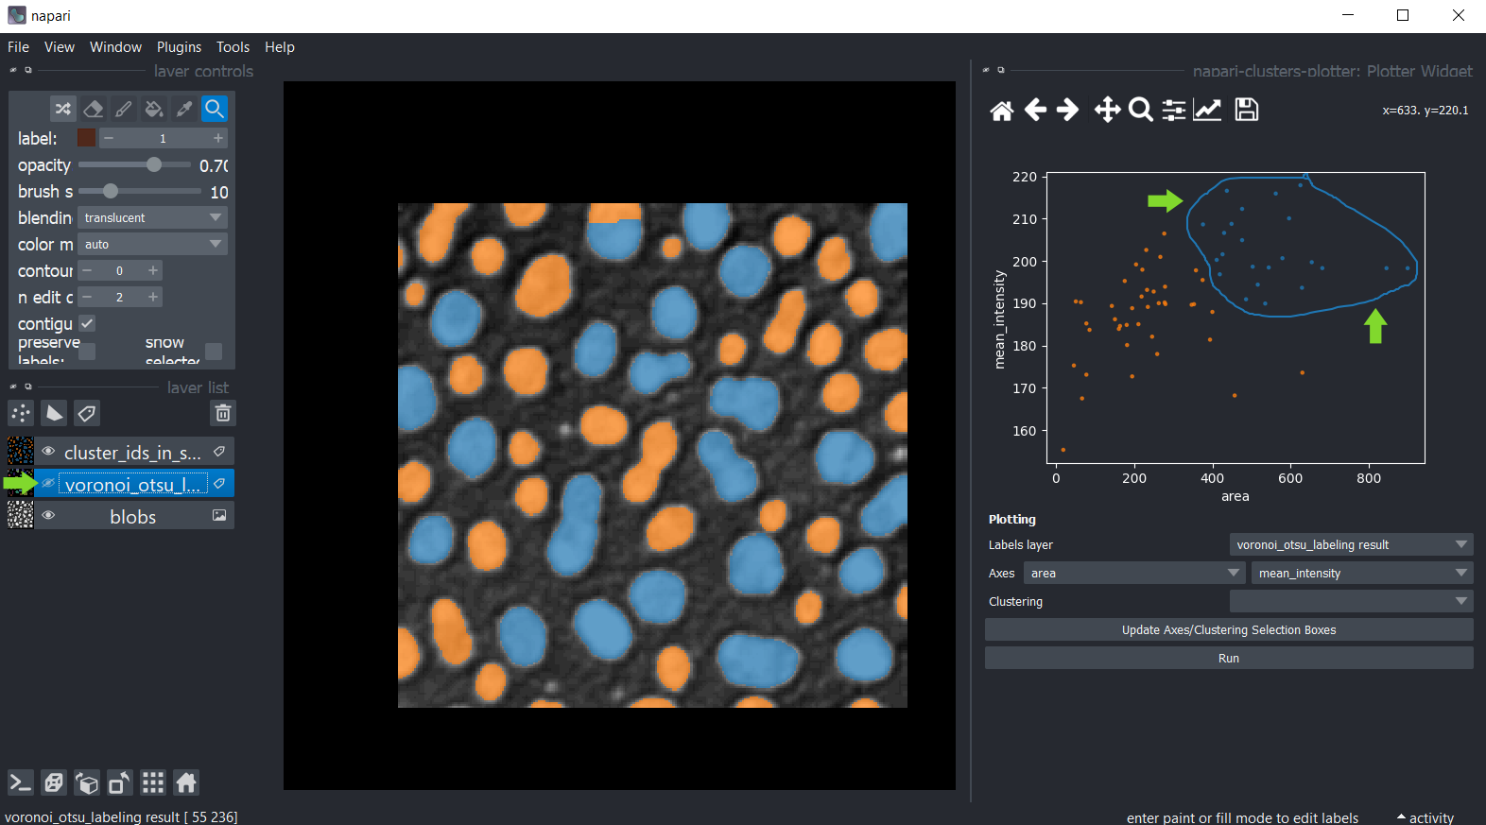1486x825 pixels.
Task: Hide the blobs layer
Action: point(48,516)
